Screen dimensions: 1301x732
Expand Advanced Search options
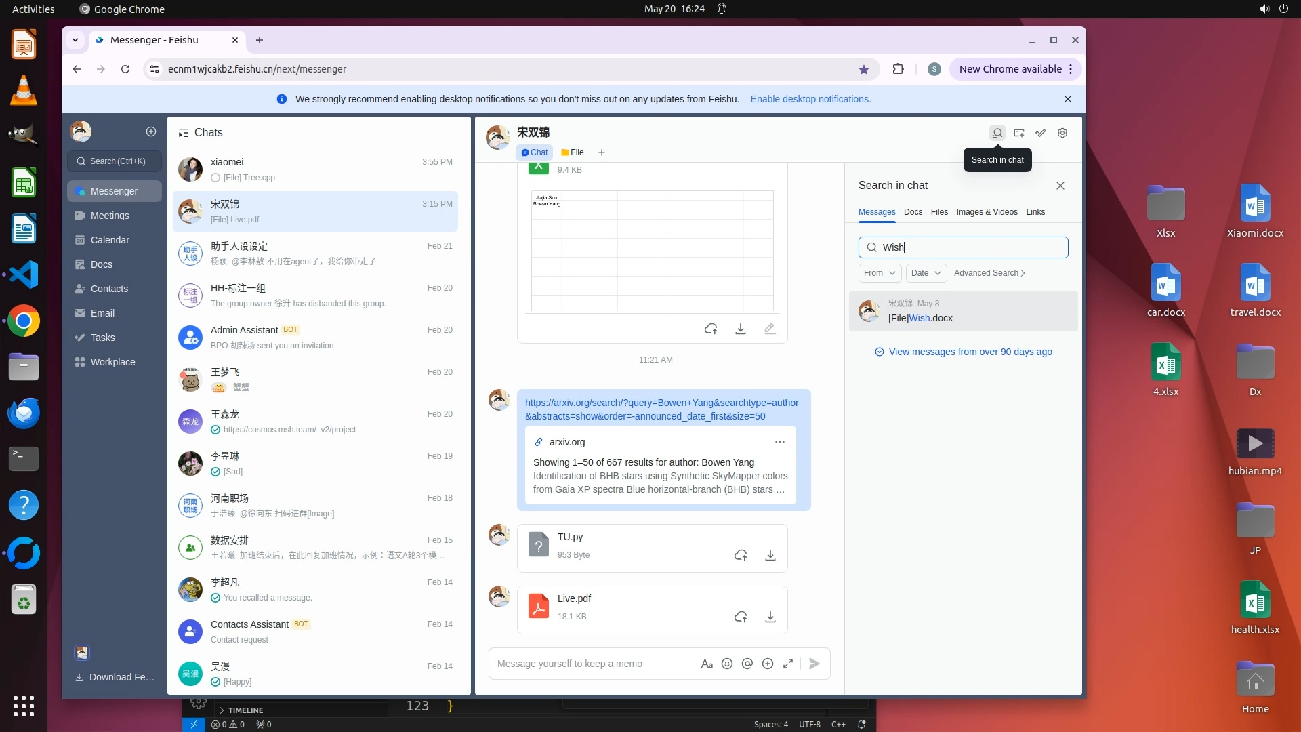tap(989, 273)
